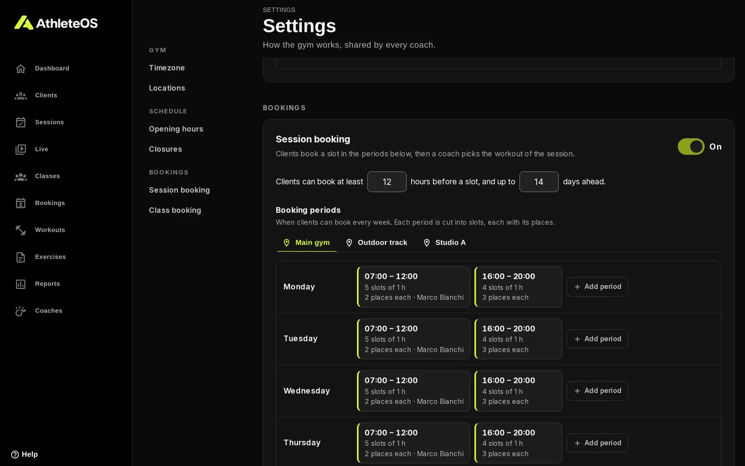This screenshot has width=745, height=466.
Task: Open Dashboard via the home icon
Action: point(21,69)
